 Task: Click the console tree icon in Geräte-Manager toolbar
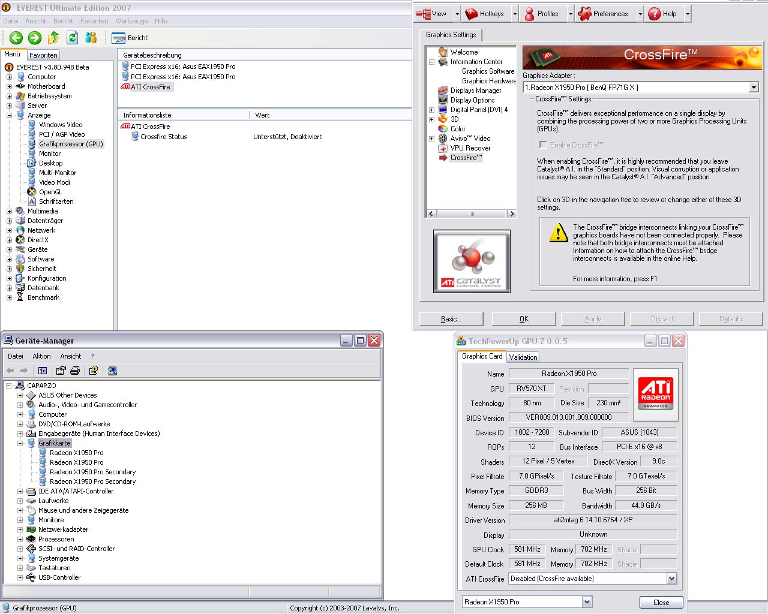(x=43, y=371)
